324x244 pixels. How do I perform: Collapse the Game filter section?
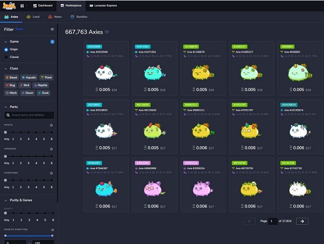click(6, 42)
